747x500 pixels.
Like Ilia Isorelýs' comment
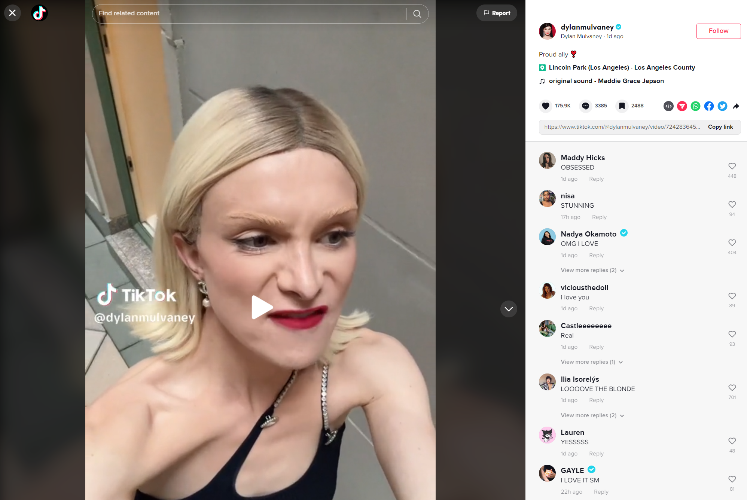tap(732, 388)
